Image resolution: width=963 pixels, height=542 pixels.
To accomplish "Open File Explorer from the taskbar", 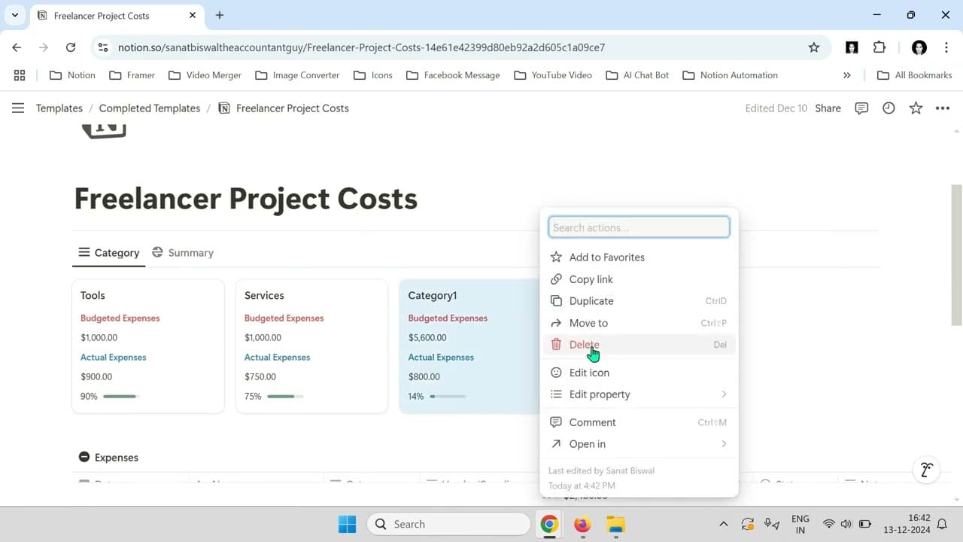I will coord(615,525).
